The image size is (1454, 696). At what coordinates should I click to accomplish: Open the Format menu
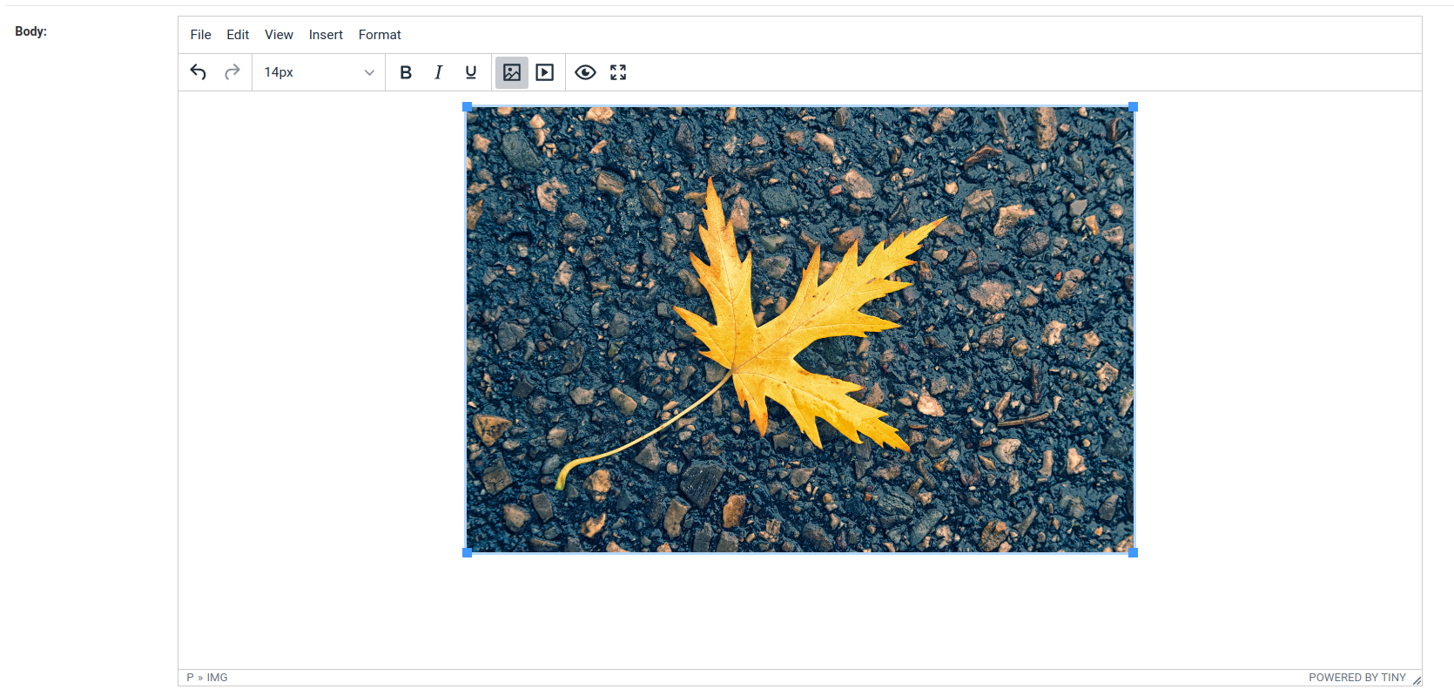pos(380,35)
